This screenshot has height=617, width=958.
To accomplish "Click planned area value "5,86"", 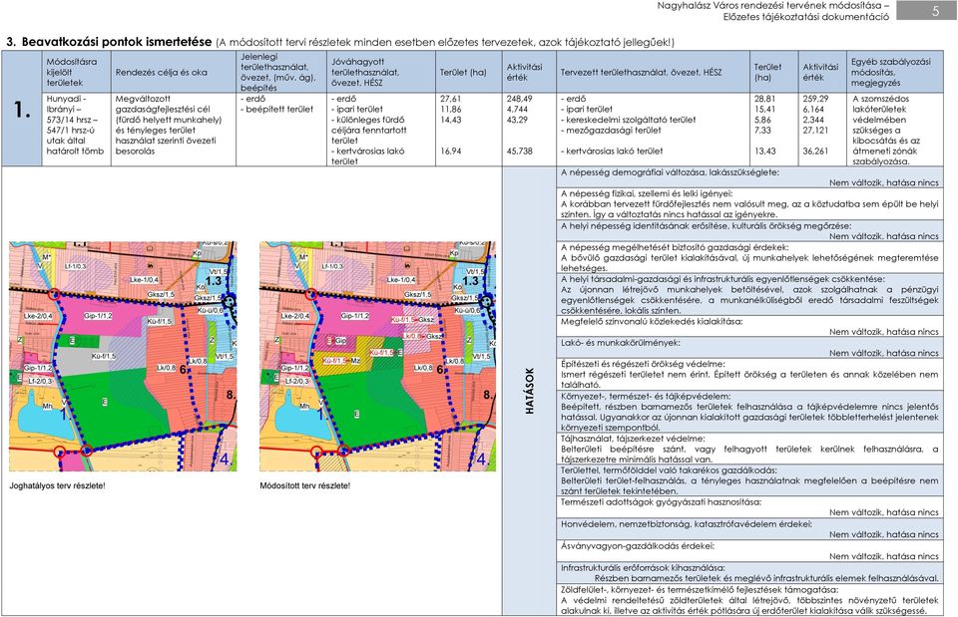I will click(762, 120).
